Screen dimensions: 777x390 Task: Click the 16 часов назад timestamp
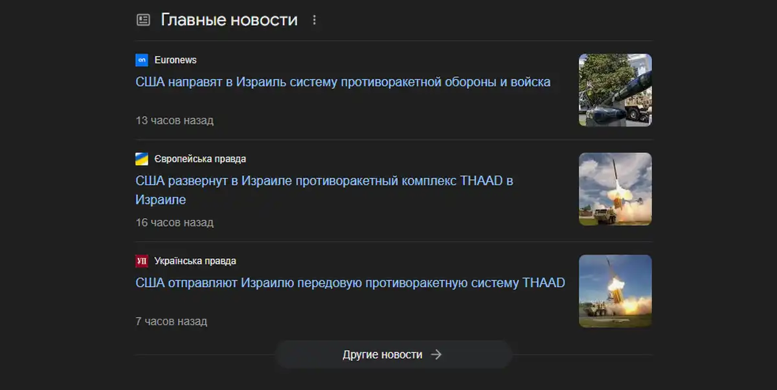point(174,222)
